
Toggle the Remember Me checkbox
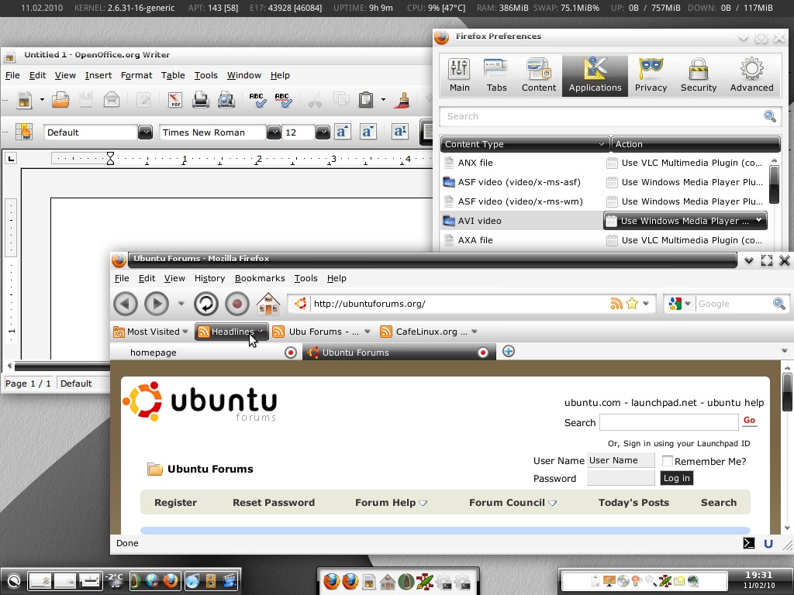pyautogui.click(x=668, y=461)
